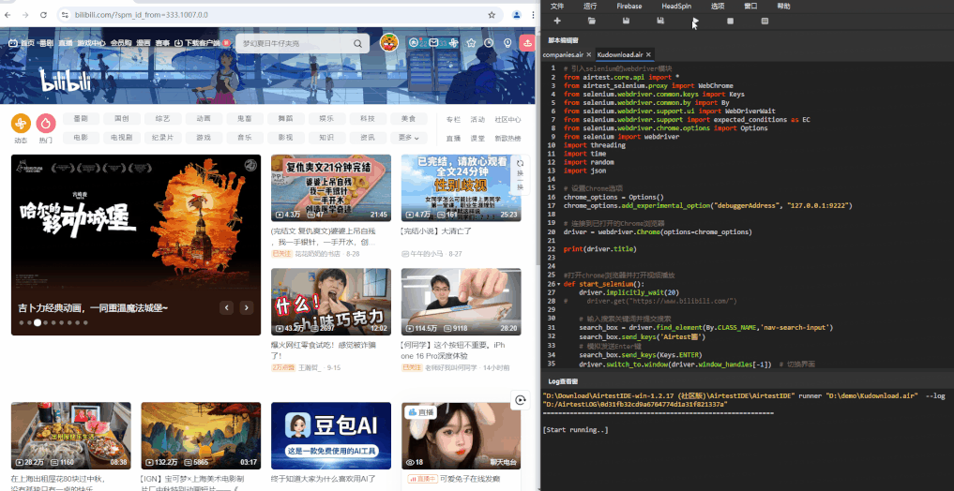Open the 【完结小说】大清亡了 video thumbnail
This screenshot has height=491, width=954.
(x=462, y=187)
